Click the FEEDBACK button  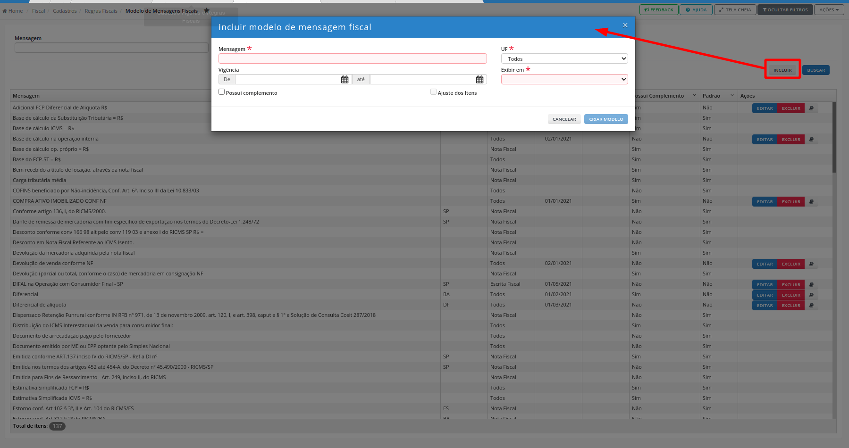coord(659,10)
